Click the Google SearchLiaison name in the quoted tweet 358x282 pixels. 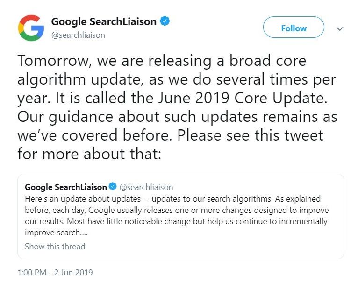[65, 187]
